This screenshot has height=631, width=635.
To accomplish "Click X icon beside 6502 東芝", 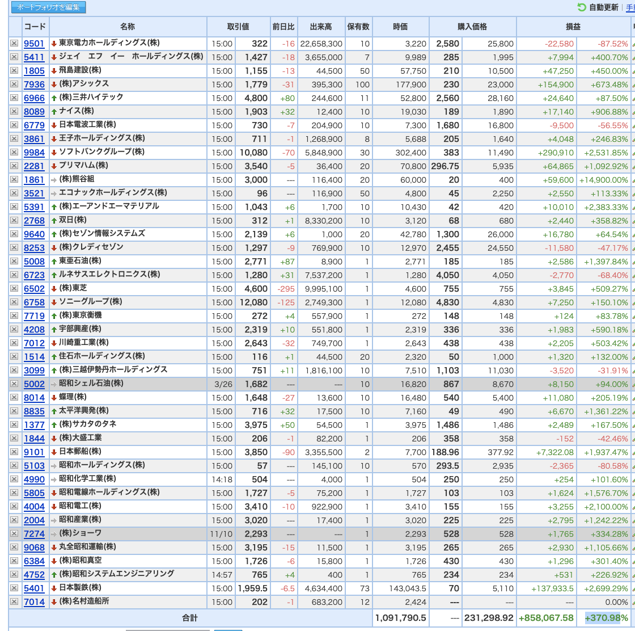I will [14, 289].
